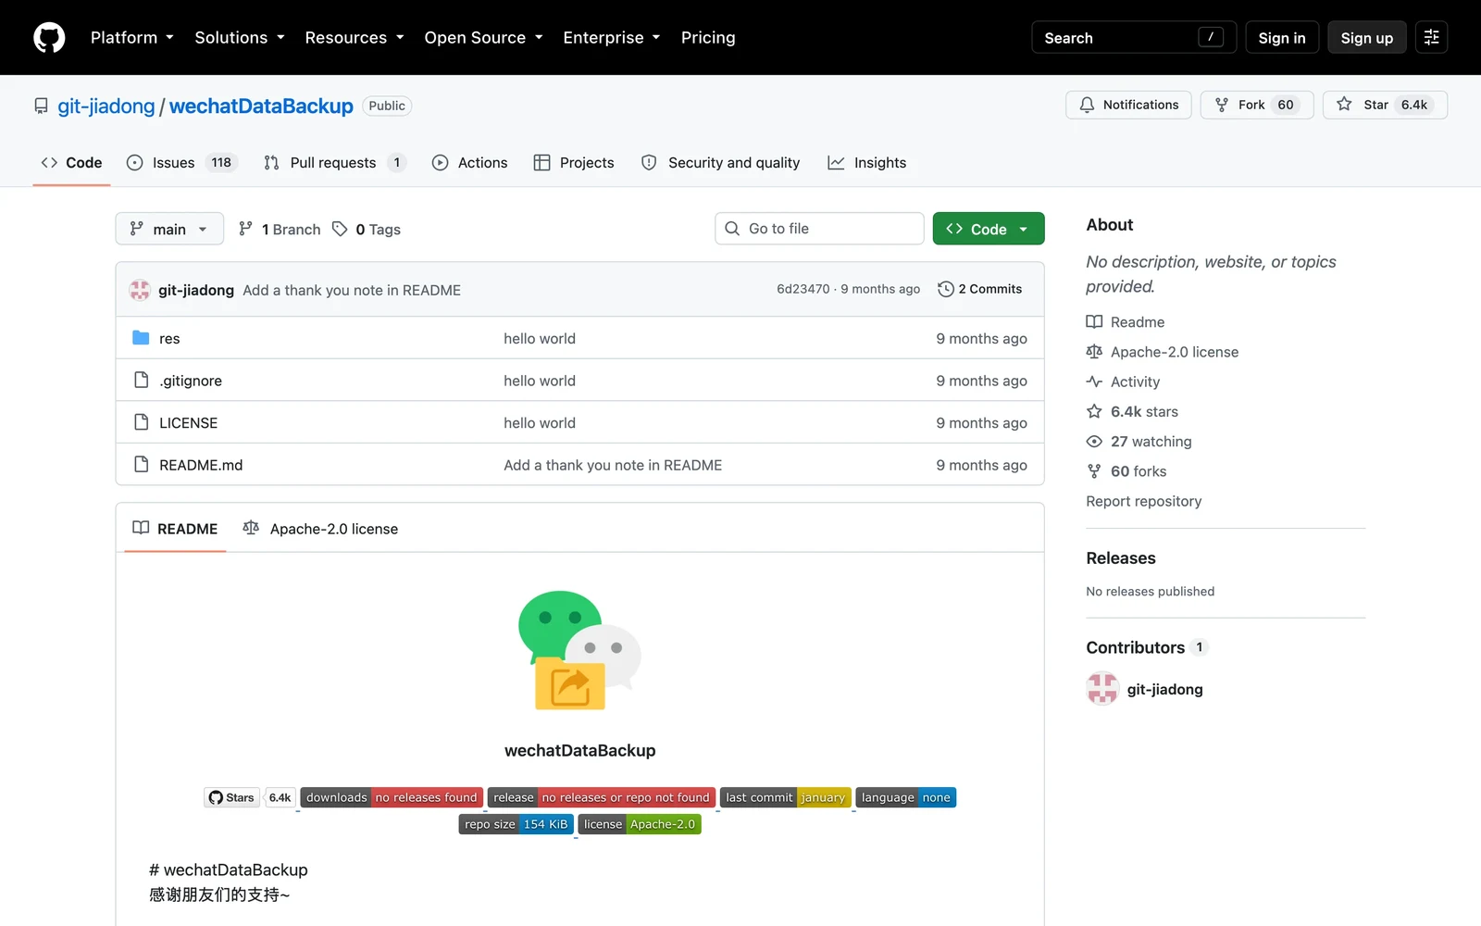1481x926 pixels.
Task: Click the eye icon beside 27 watching
Action: coord(1094,442)
